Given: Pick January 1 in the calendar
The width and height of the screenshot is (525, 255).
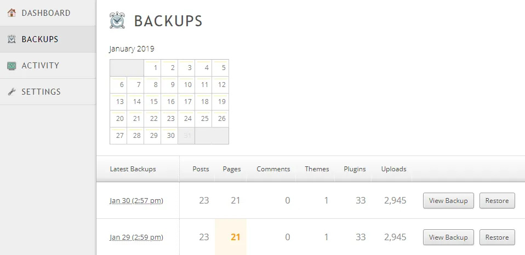Looking at the screenshot, I should click(153, 68).
